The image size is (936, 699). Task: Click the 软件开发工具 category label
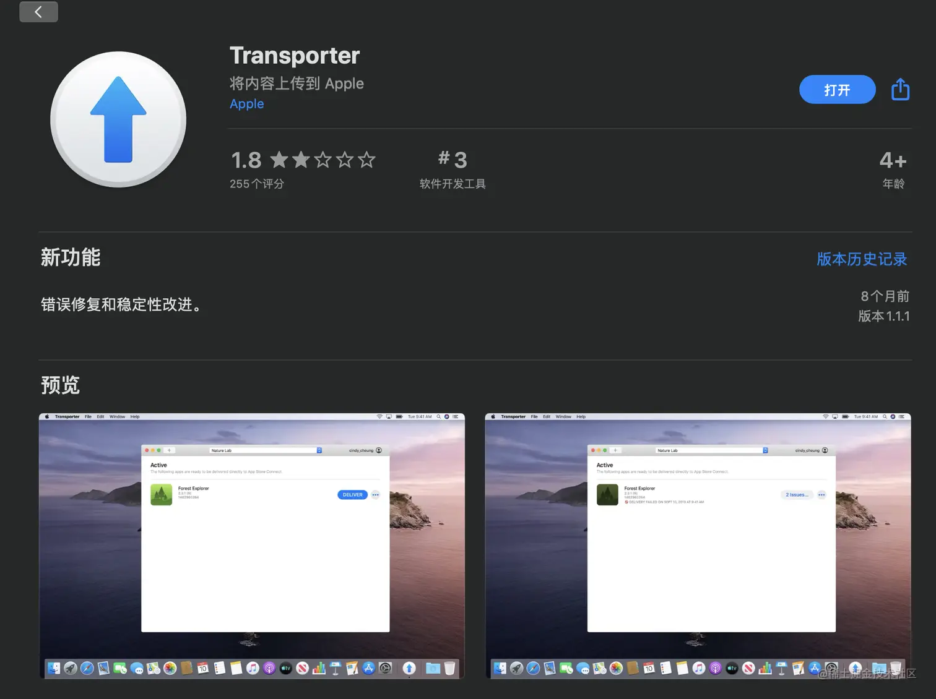[453, 184]
